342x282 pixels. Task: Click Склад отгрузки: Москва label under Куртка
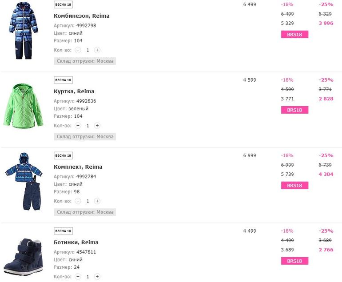(85, 137)
